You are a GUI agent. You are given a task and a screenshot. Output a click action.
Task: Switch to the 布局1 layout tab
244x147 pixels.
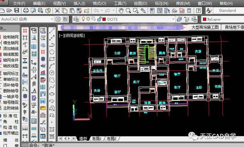(x=96, y=139)
